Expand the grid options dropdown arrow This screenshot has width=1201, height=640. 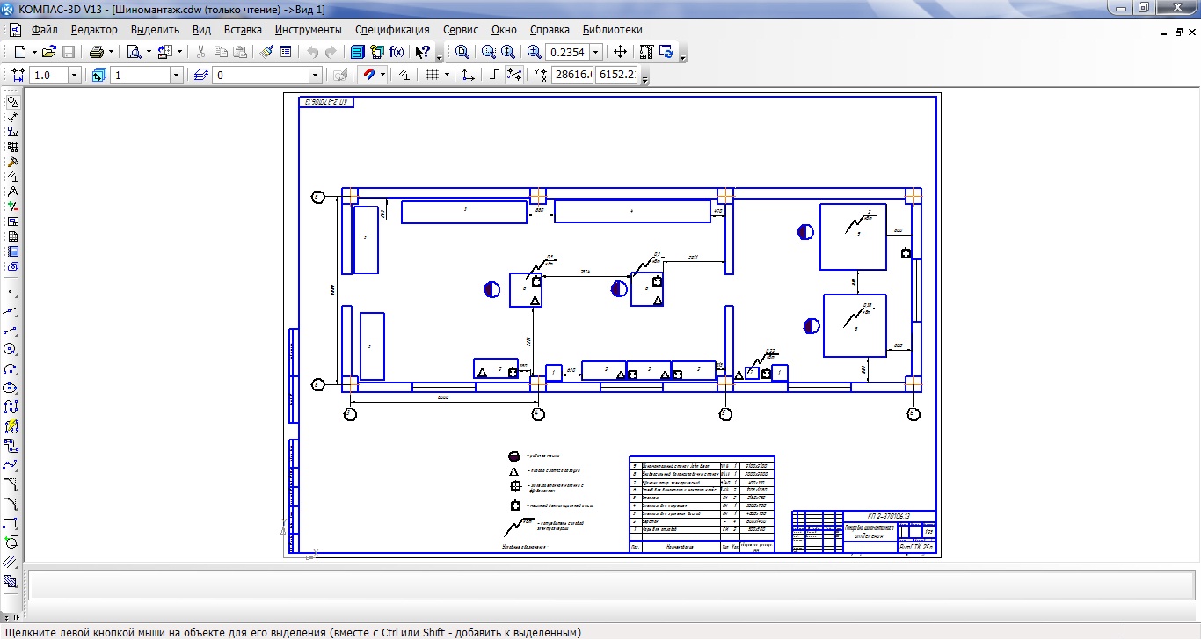pyautogui.click(x=447, y=76)
